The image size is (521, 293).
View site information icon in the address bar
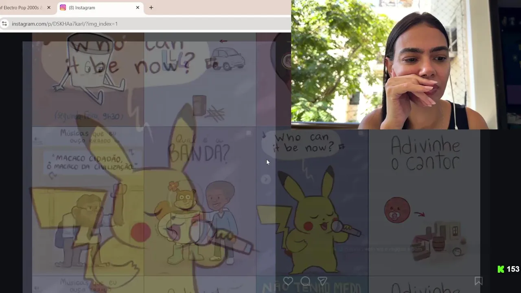pyautogui.click(x=4, y=24)
